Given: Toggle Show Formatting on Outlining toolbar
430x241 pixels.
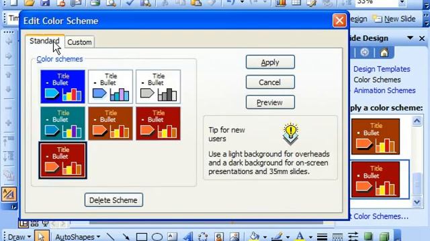Looking at the screenshot, I should coord(9,194).
